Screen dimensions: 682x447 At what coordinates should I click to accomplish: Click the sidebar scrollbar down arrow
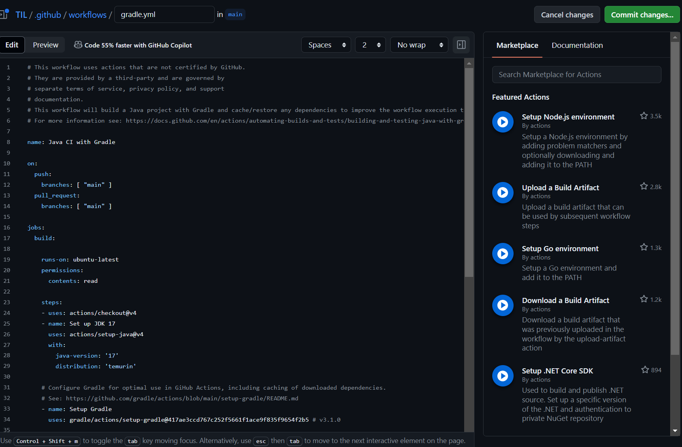675,430
